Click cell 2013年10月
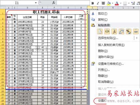 pyautogui.click(x=68, y=32)
